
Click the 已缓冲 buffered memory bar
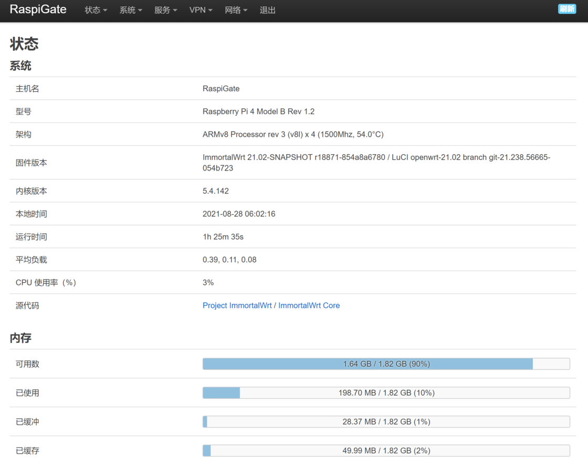tap(386, 421)
